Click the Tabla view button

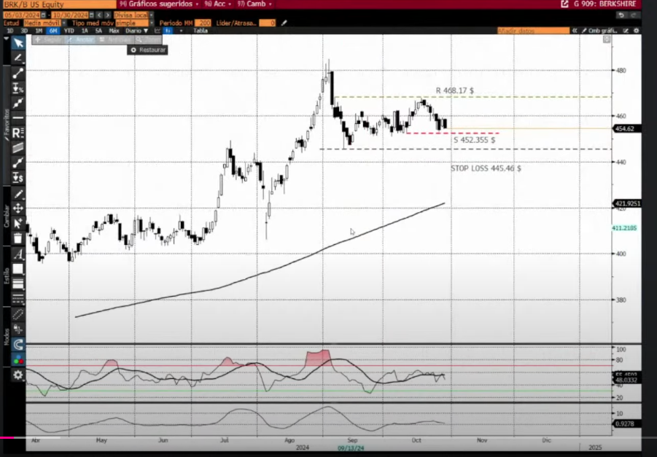click(201, 31)
